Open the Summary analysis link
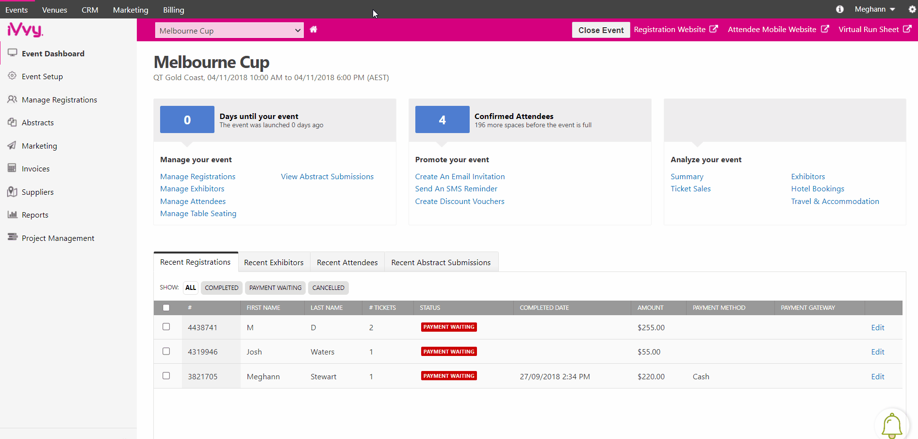The image size is (918, 439). coord(687,176)
